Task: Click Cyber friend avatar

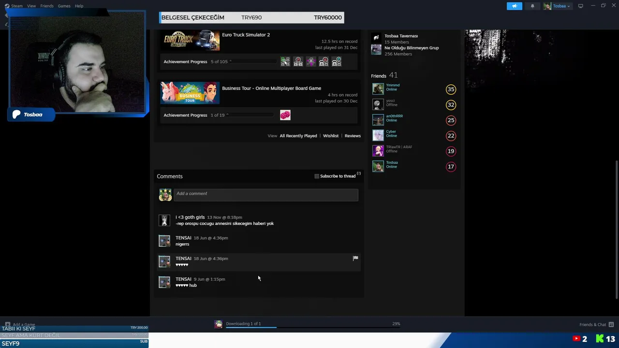Action: click(x=378, y=135)
